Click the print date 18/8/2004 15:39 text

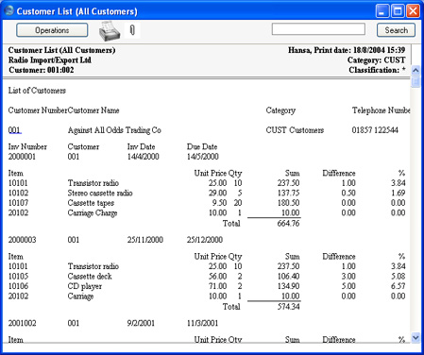(x=380, y=50)
